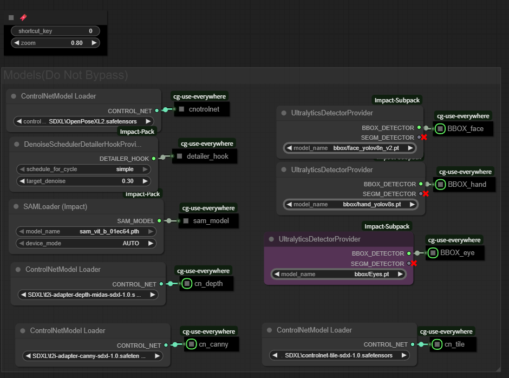The height and width of the screenshot is (378, 509).
Task: Click the sam_model node square icon
Action: [x=186, y=221]
